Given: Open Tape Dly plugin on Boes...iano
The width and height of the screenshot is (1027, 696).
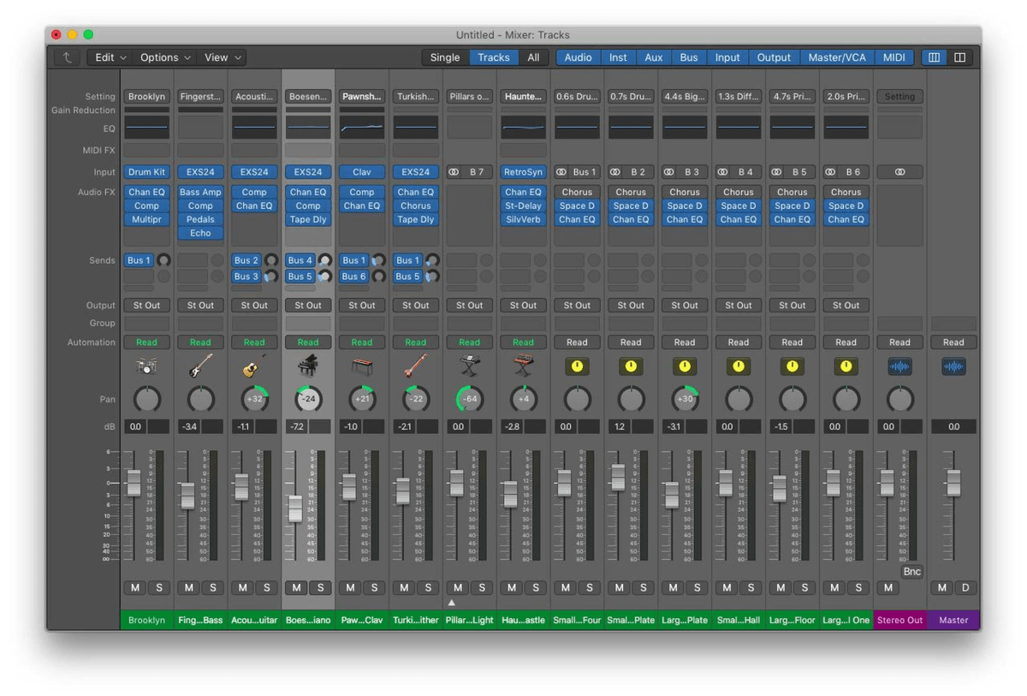Looking at the screenshot, I should pos(308,219).
